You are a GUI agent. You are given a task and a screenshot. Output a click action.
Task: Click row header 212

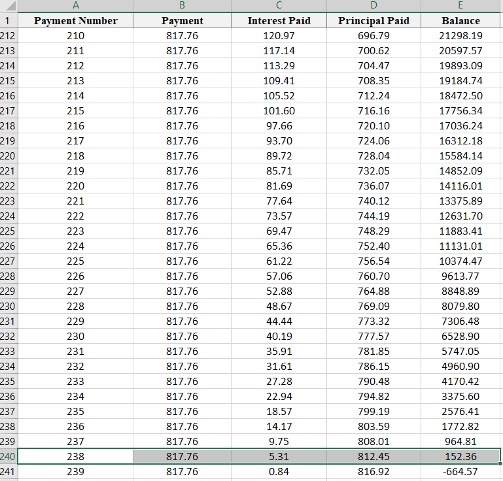coord(9,35)
